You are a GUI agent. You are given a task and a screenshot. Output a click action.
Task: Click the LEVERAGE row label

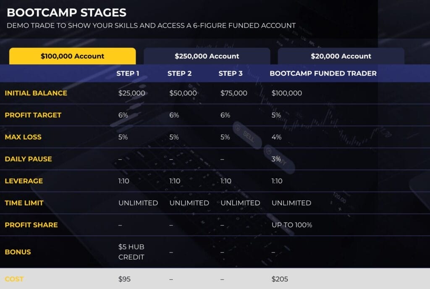coord(24,181)
